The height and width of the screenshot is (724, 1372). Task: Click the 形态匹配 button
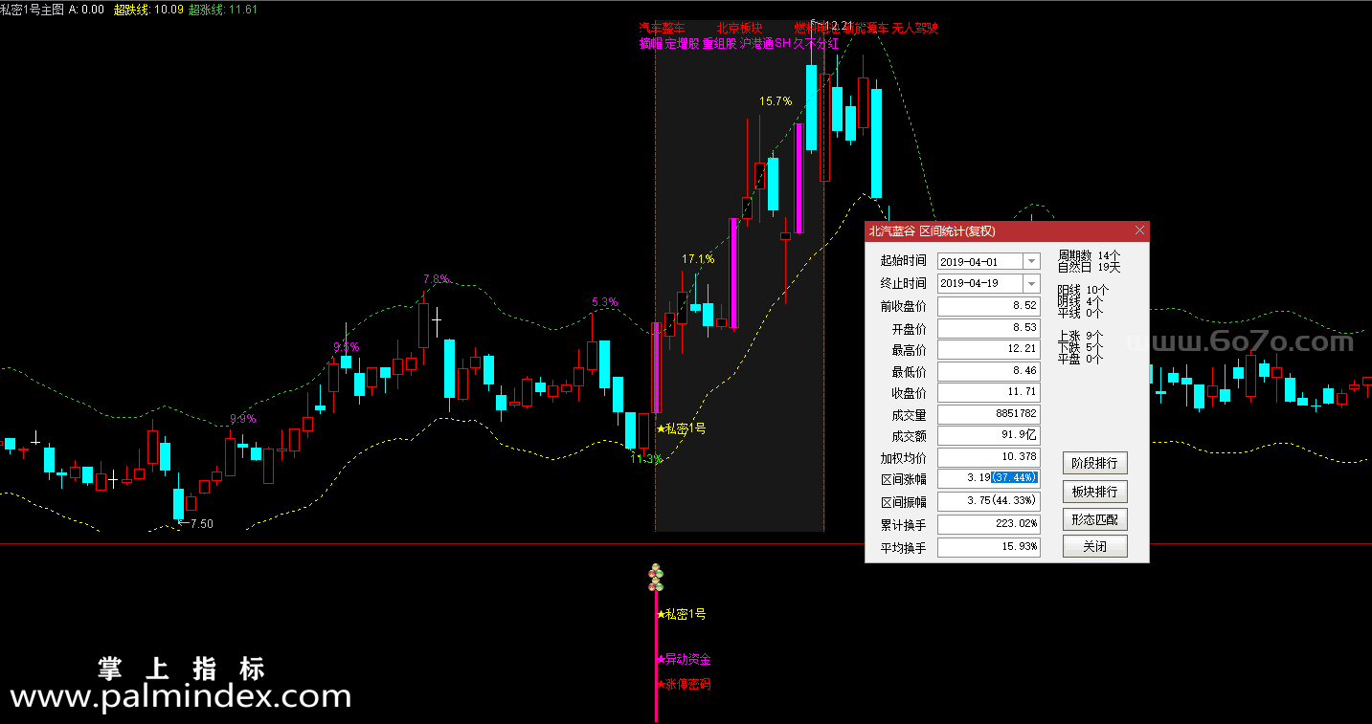pyautogui.click(x=1094, y=519)
